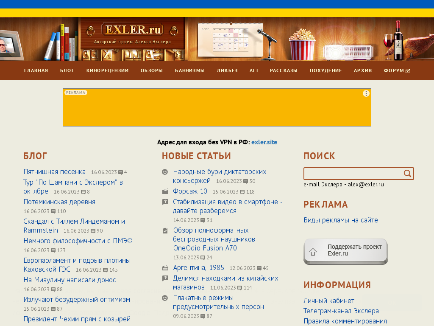Click the external link icon beside ФОРУМ
The width and height of the screenshot is (434, 326).
(408, 71)
